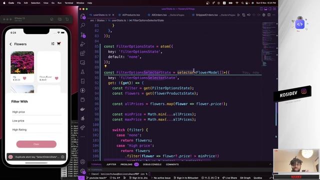Open the Run and Debug view
The image size is (320, 180).
(x=82, y=44)
